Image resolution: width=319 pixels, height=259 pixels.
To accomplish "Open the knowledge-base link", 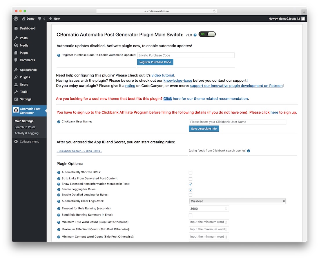I will click(x=177, y=81).
